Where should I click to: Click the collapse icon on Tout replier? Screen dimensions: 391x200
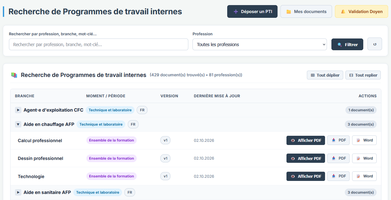coord(351,75)
